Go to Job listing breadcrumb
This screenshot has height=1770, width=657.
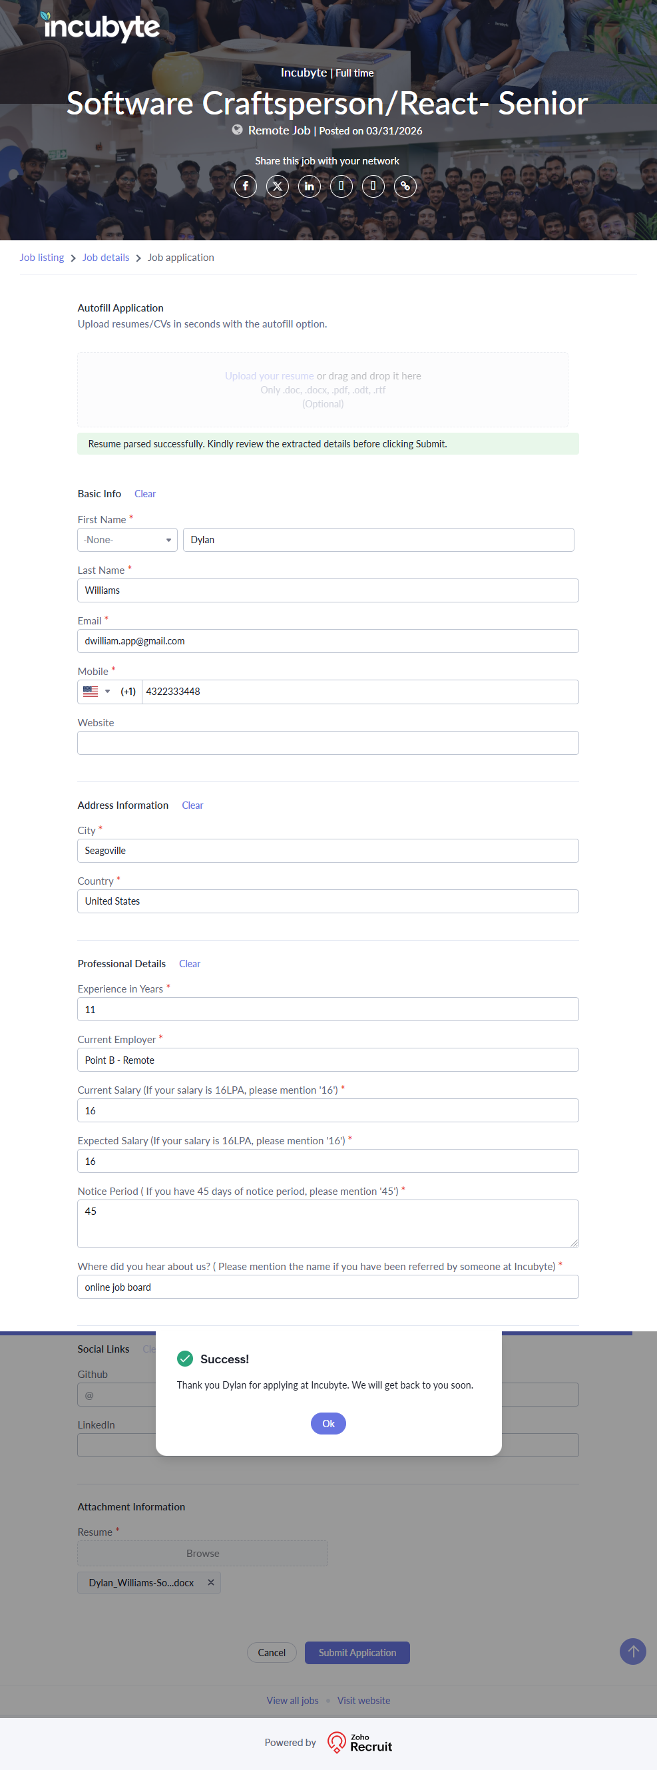click(42, 258)
